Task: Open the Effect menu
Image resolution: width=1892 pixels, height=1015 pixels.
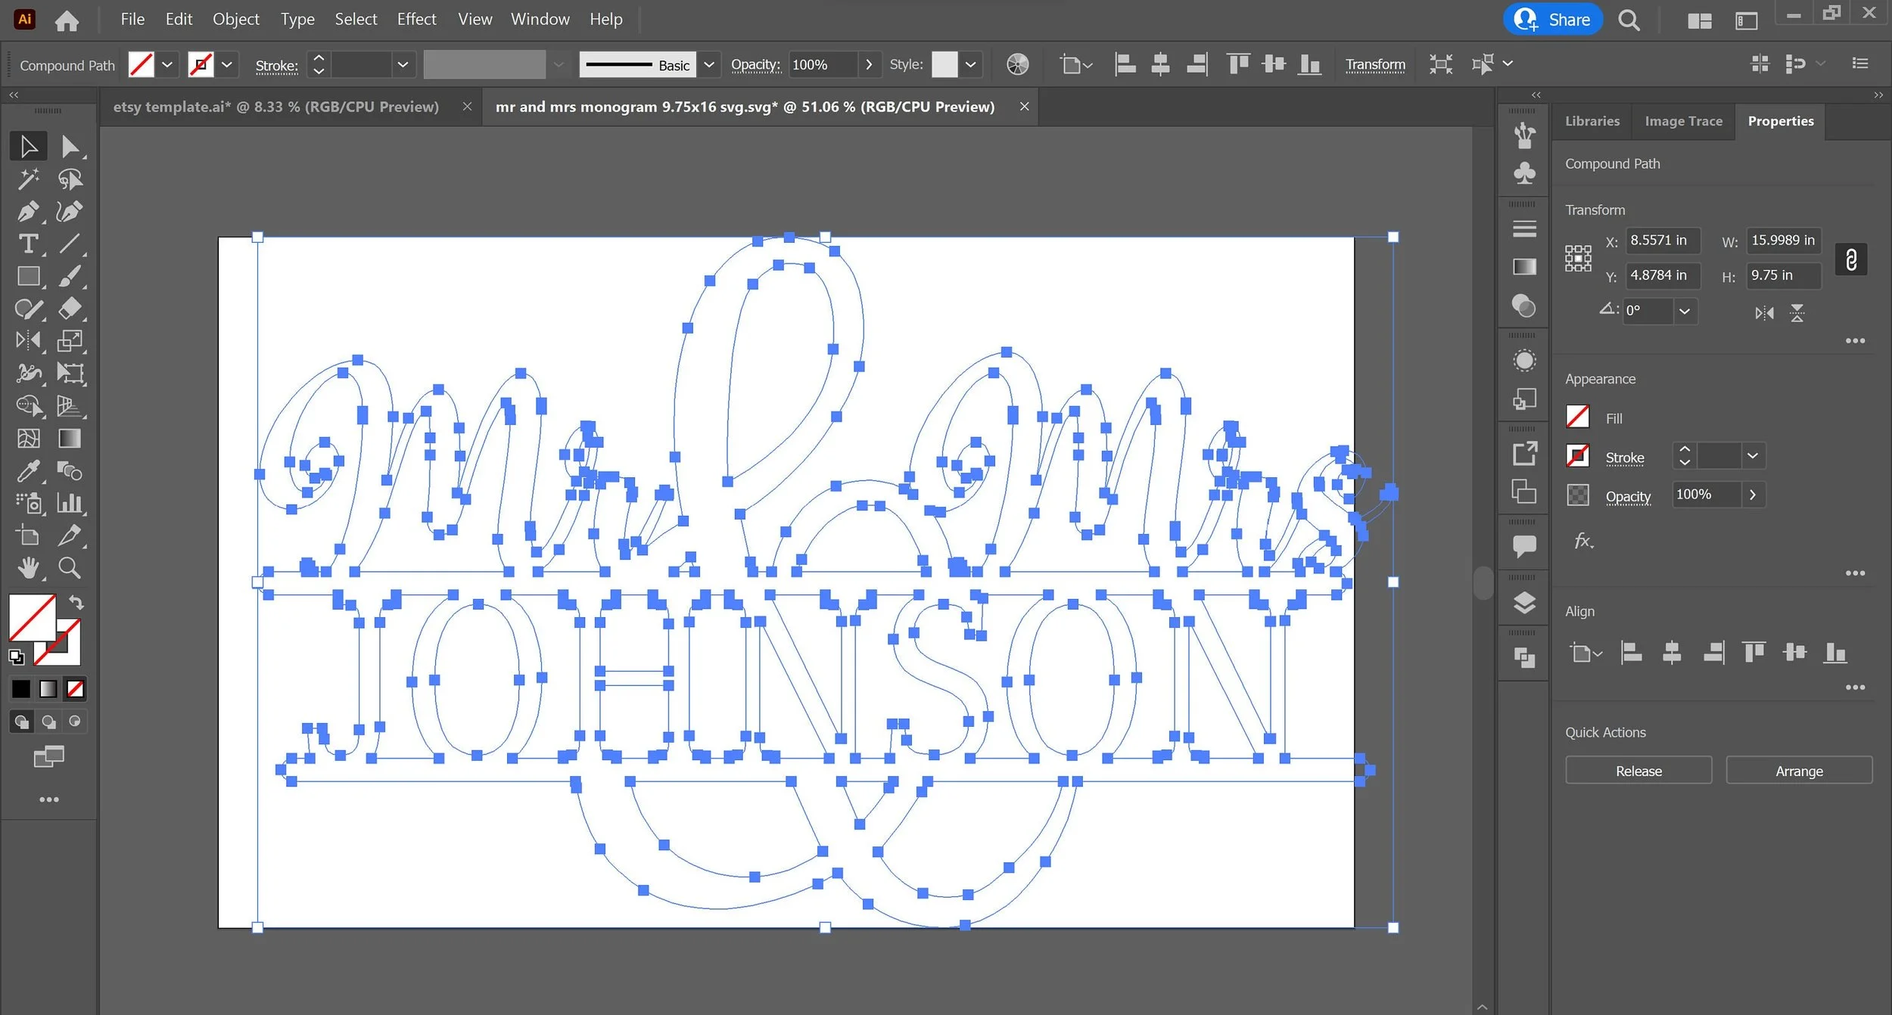Action: [x=416, y=19]
